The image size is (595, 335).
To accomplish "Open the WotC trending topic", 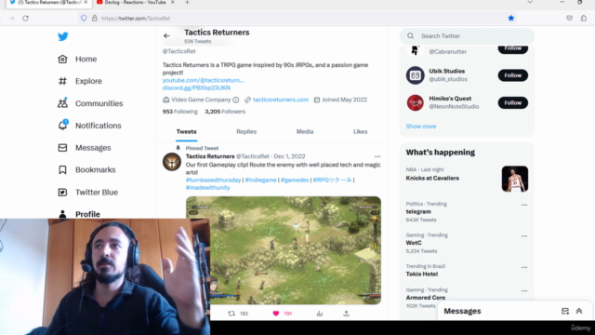I will point(414,243).
